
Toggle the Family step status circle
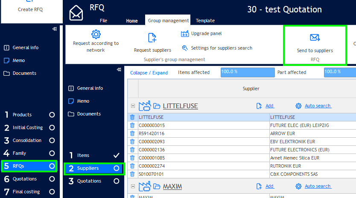[52, 153]
